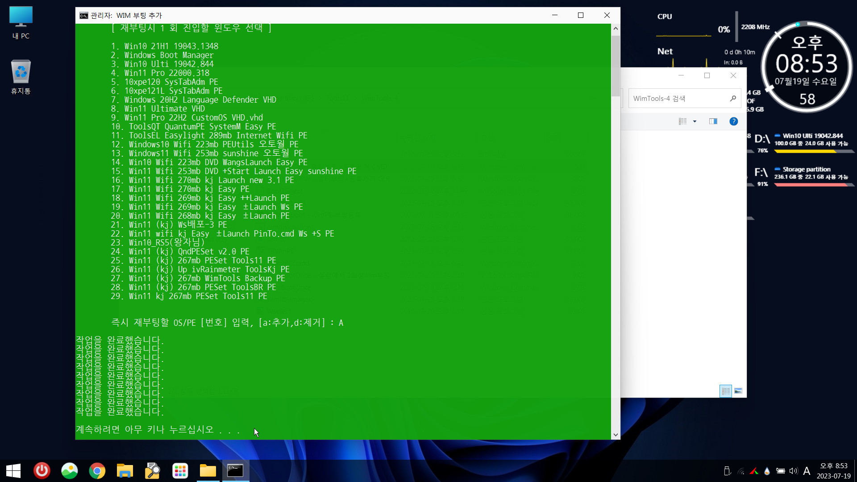Open the colorful grid apps icon in the taskbar
The image size is (857, 482).
(180, 471)
